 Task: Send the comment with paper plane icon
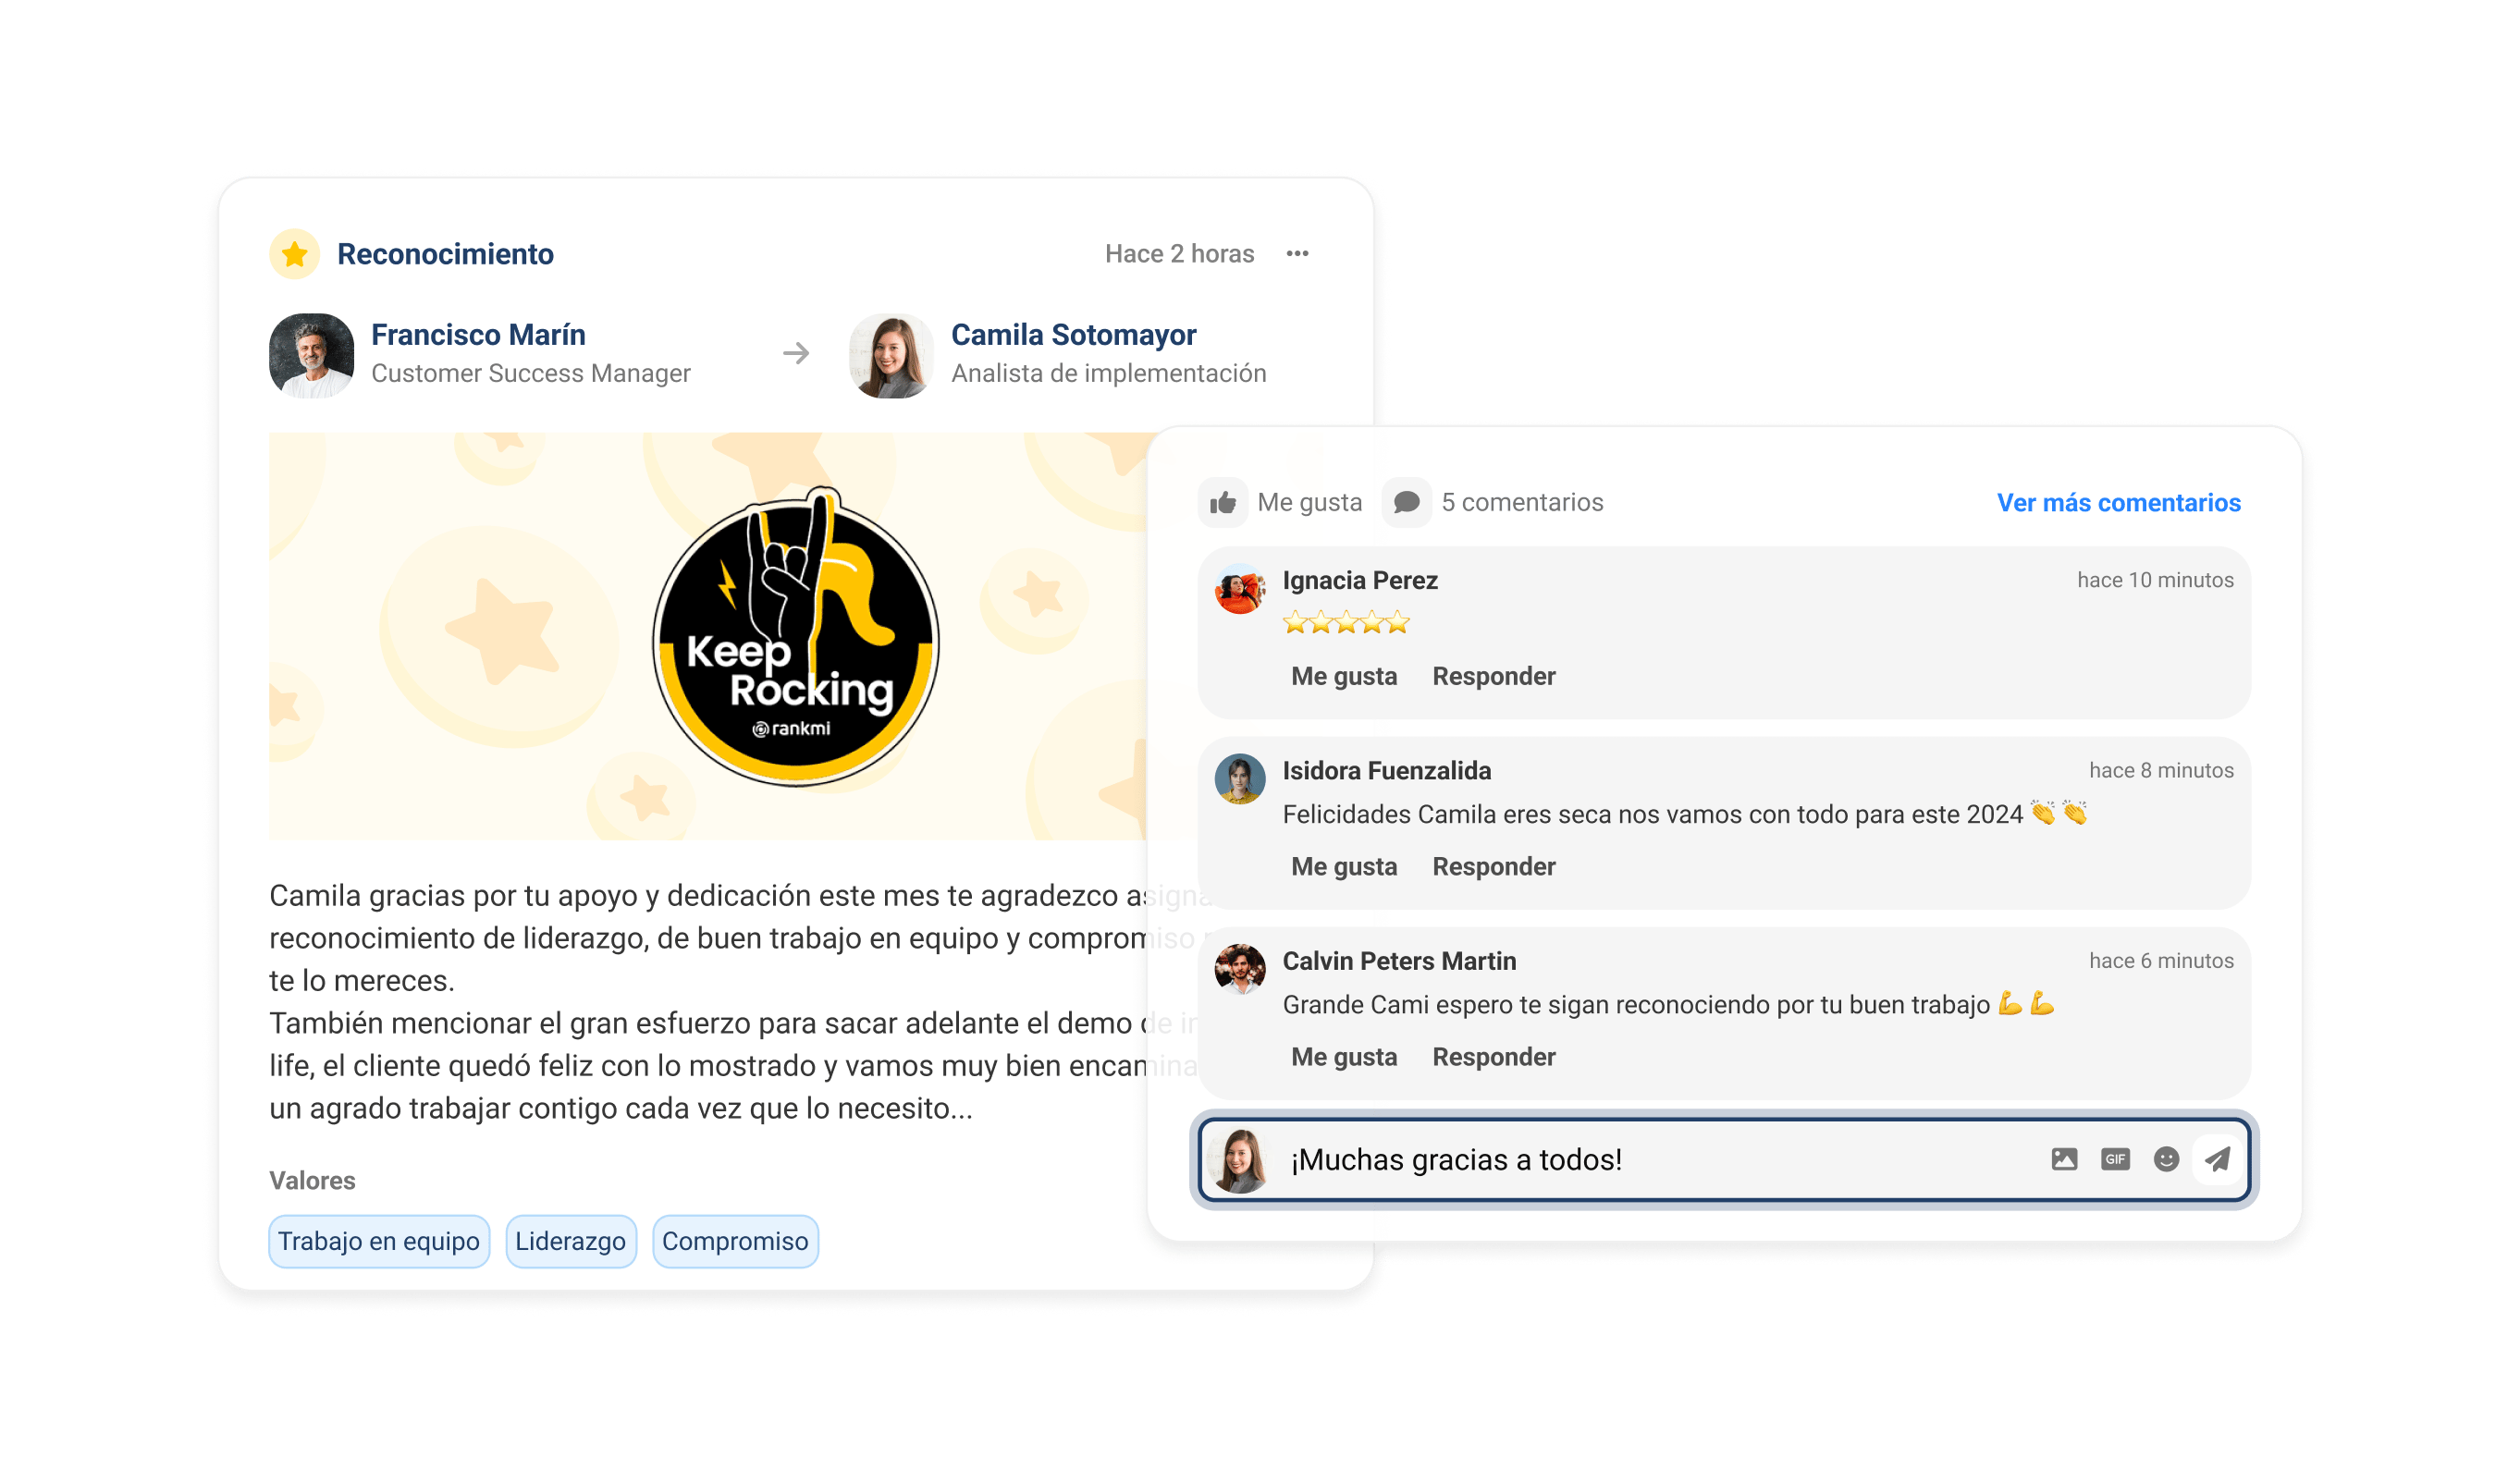click(2218, 1159)
